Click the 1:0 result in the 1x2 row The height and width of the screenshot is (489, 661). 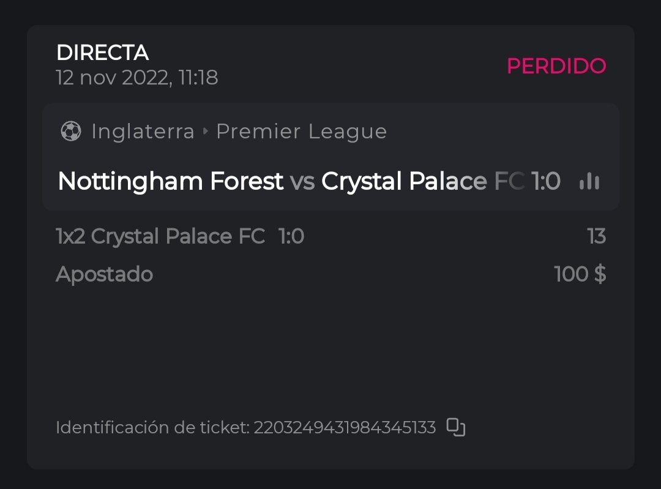click(x=291, y=236)
